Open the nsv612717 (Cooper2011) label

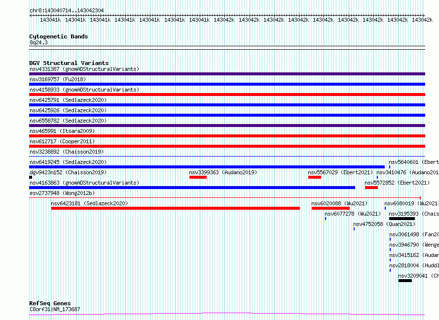(x=62, y=142)
